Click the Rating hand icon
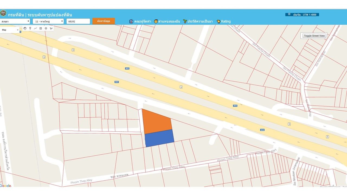 pyautogui.click(x=219, y=21)
